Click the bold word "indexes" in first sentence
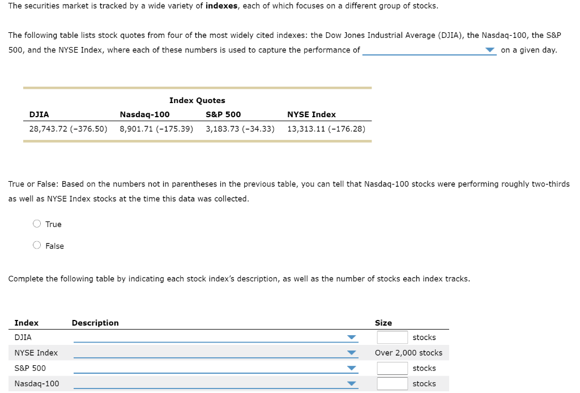The height and width of the screenshot is (393, 580). 221,6
